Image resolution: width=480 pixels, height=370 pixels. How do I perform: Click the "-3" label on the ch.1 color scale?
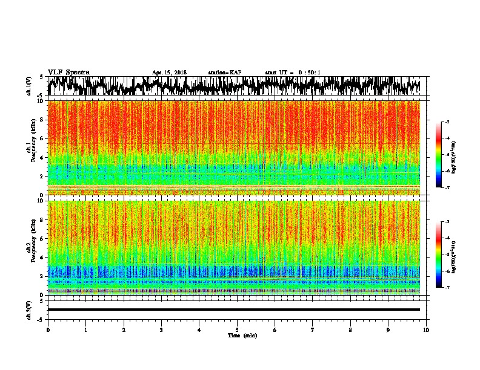[x=447, y=122]
